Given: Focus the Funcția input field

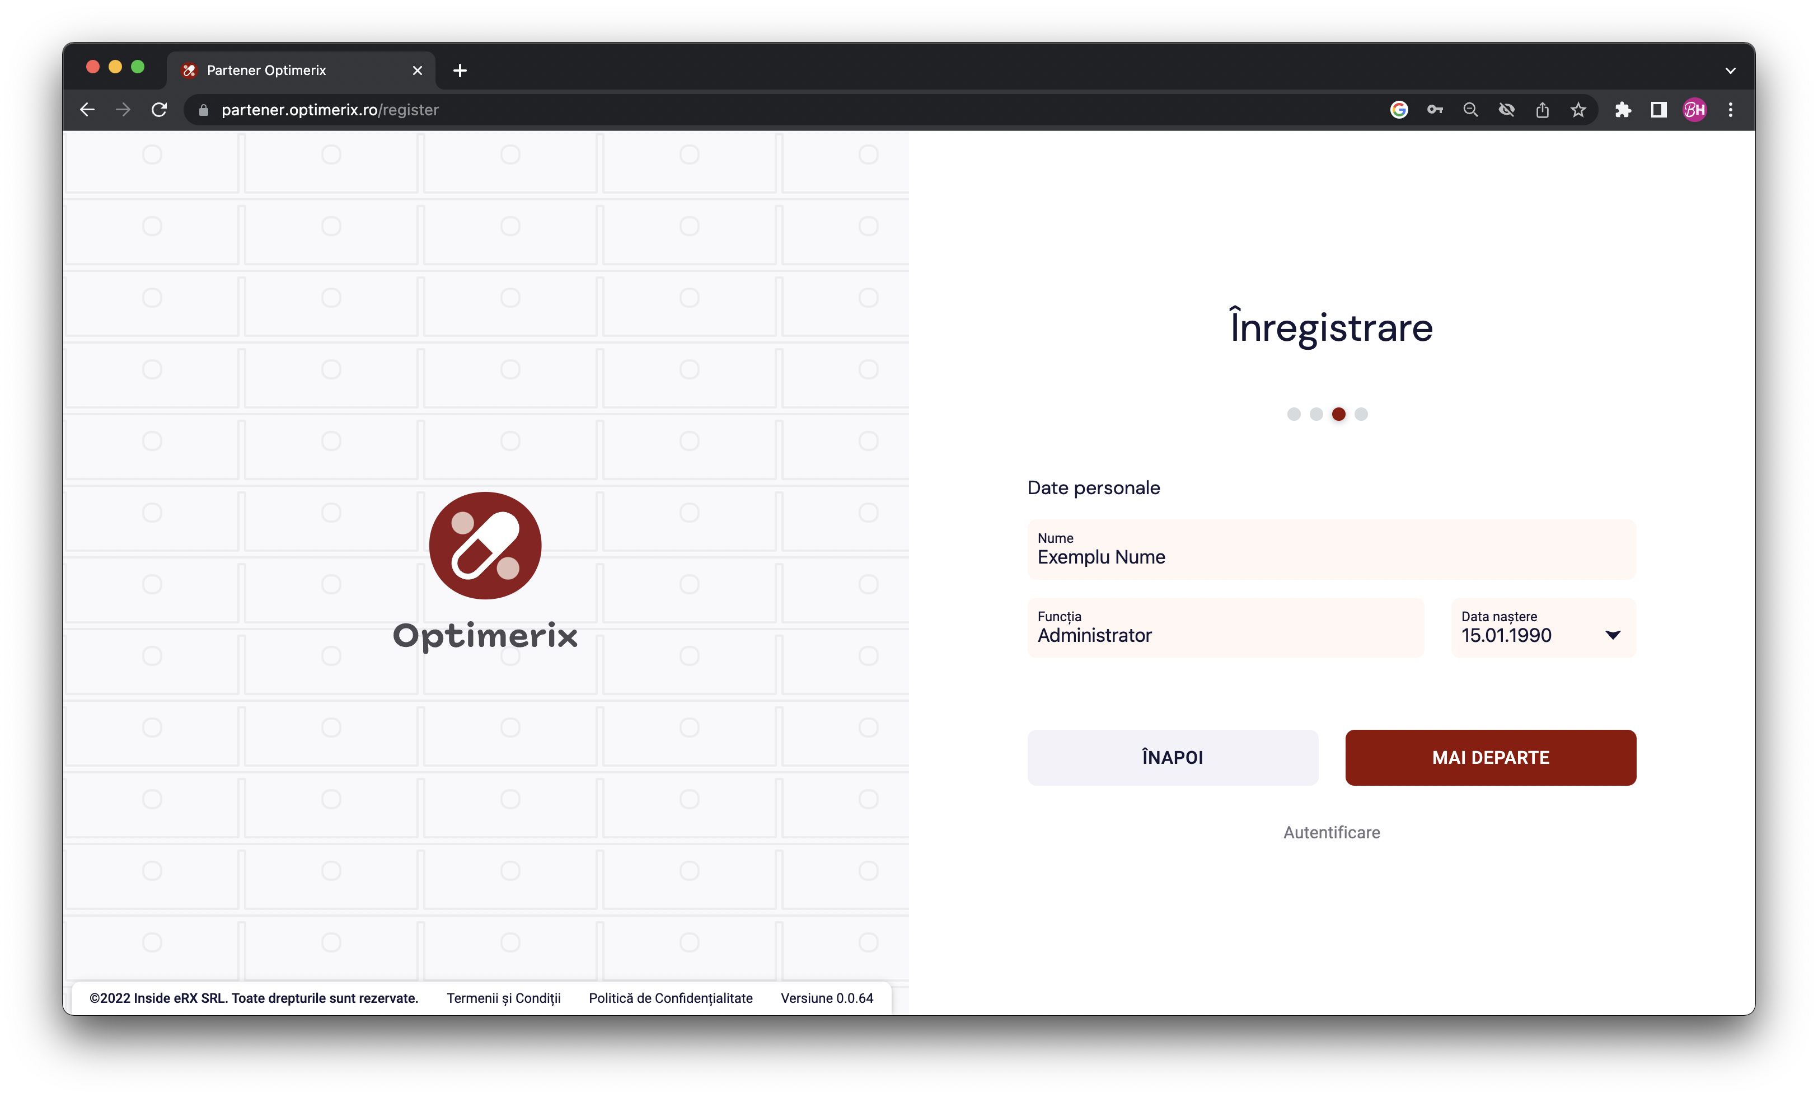Looking at the screenshot, I should pyautogui.click(x=1226, y=627).
